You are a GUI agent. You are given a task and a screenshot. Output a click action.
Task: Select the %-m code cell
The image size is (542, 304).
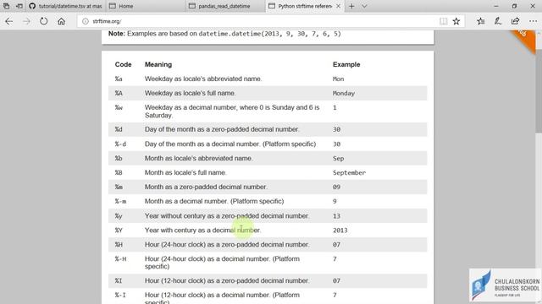pos(120,201)
